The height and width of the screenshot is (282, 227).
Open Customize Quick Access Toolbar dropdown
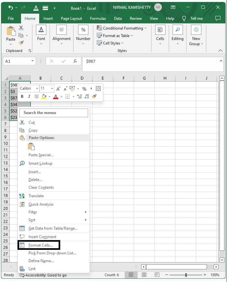(x=54, y=8)
